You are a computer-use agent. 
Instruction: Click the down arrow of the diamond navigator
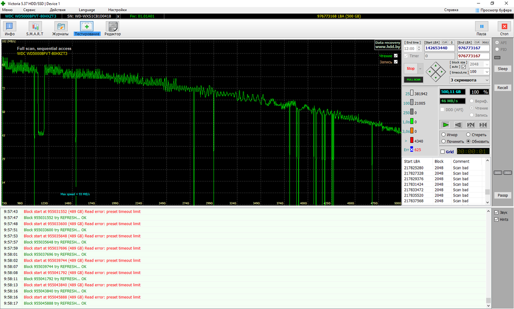(435, 77)
